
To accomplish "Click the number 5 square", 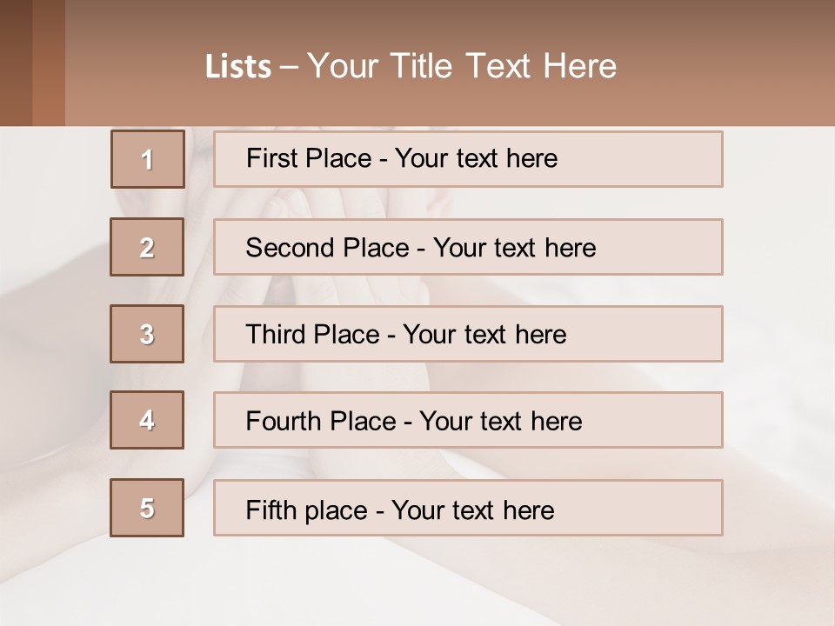I will coord(147,508).
